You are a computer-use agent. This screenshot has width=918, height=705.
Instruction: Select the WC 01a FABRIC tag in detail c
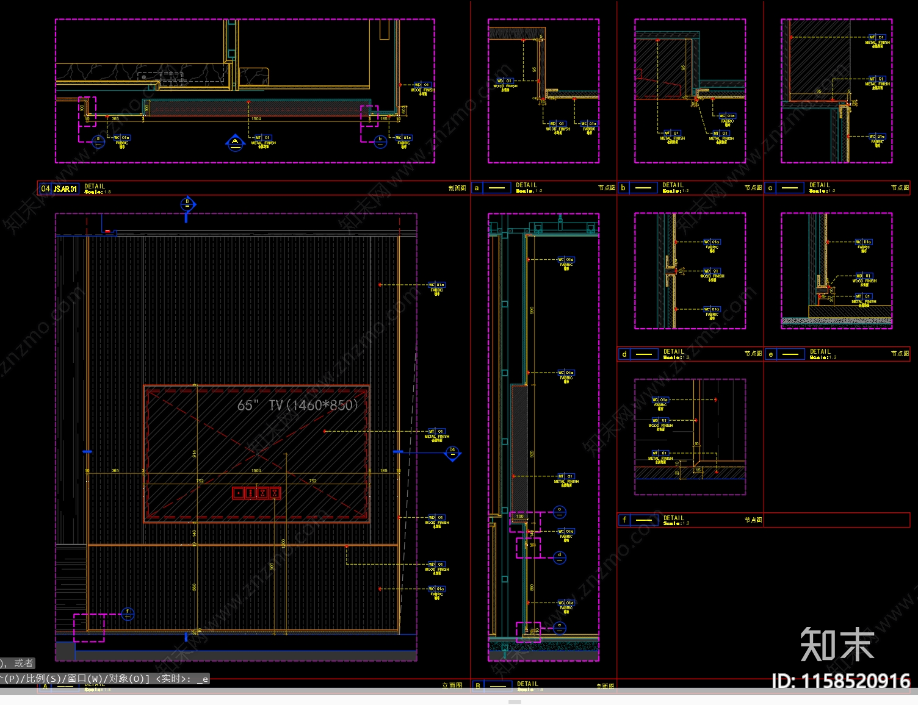tap(878, 140)
